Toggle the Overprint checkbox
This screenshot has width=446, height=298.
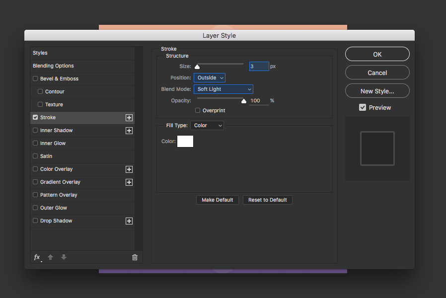coord(198,110)
